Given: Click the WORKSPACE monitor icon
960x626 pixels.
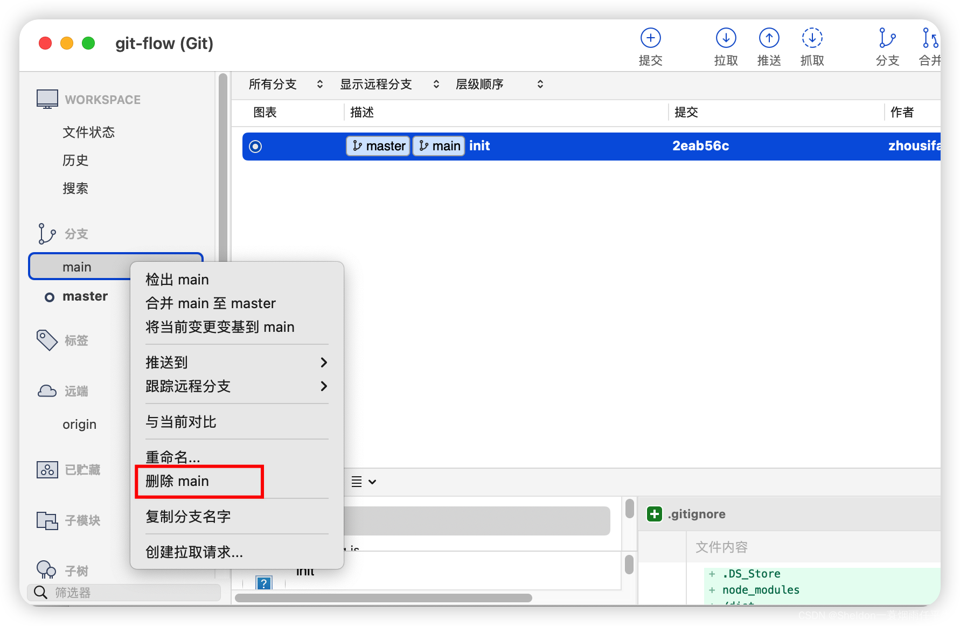Looking at the screenshot, I should (x=47, y=99).
